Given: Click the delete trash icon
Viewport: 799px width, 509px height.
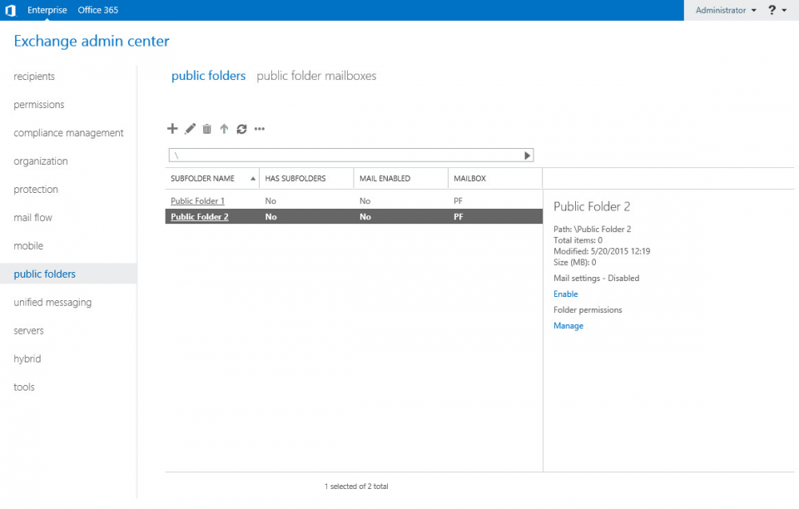Looking at the screenshot, I should (207, 129).
